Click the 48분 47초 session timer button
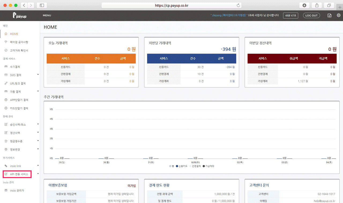The width and height of the screenshot is (343, 203). (291, 16)
